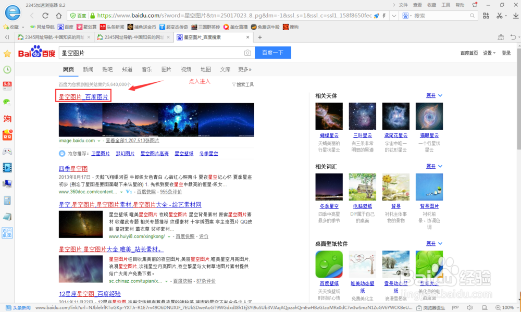Open sidebar history clock icon
The height and width of the screenshot is (312, 521).
(7, 69)
